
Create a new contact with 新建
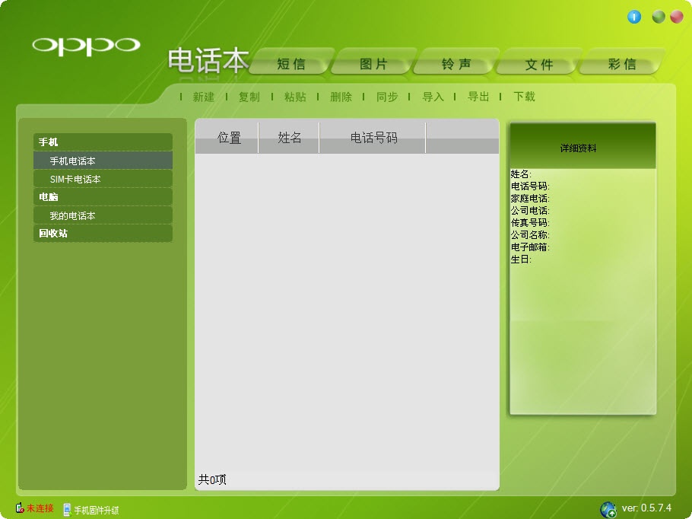click(x=203, y=97)
